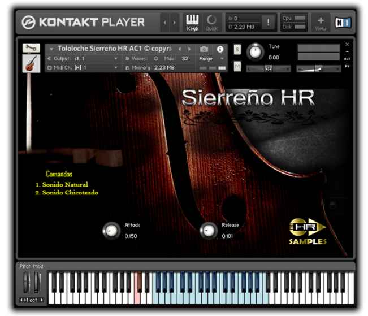Open the Purge dropdown menu
The image size is (368, 316).
tap(211, 58)
